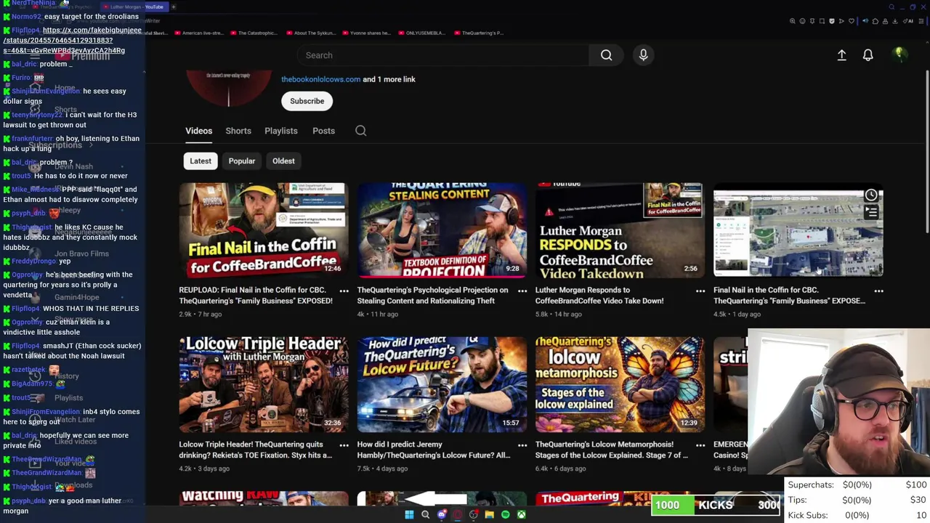
Task: Open 'How did I predict Jeremy Hambly' title
Action: (434, 450)
